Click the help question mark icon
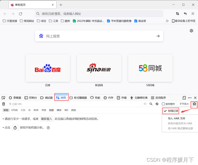 tap(48, 128)
